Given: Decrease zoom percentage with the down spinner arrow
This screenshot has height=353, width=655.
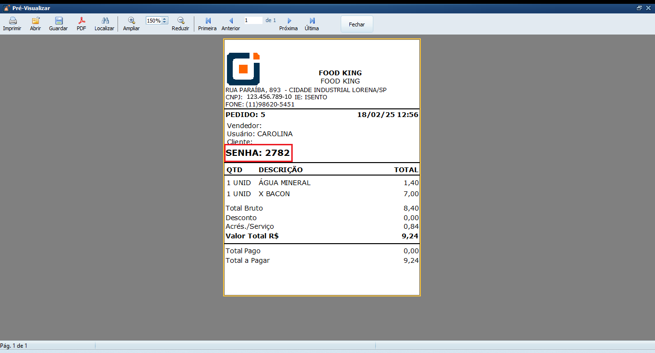Looking at the screenshot, I should click(x=165, y=23).
